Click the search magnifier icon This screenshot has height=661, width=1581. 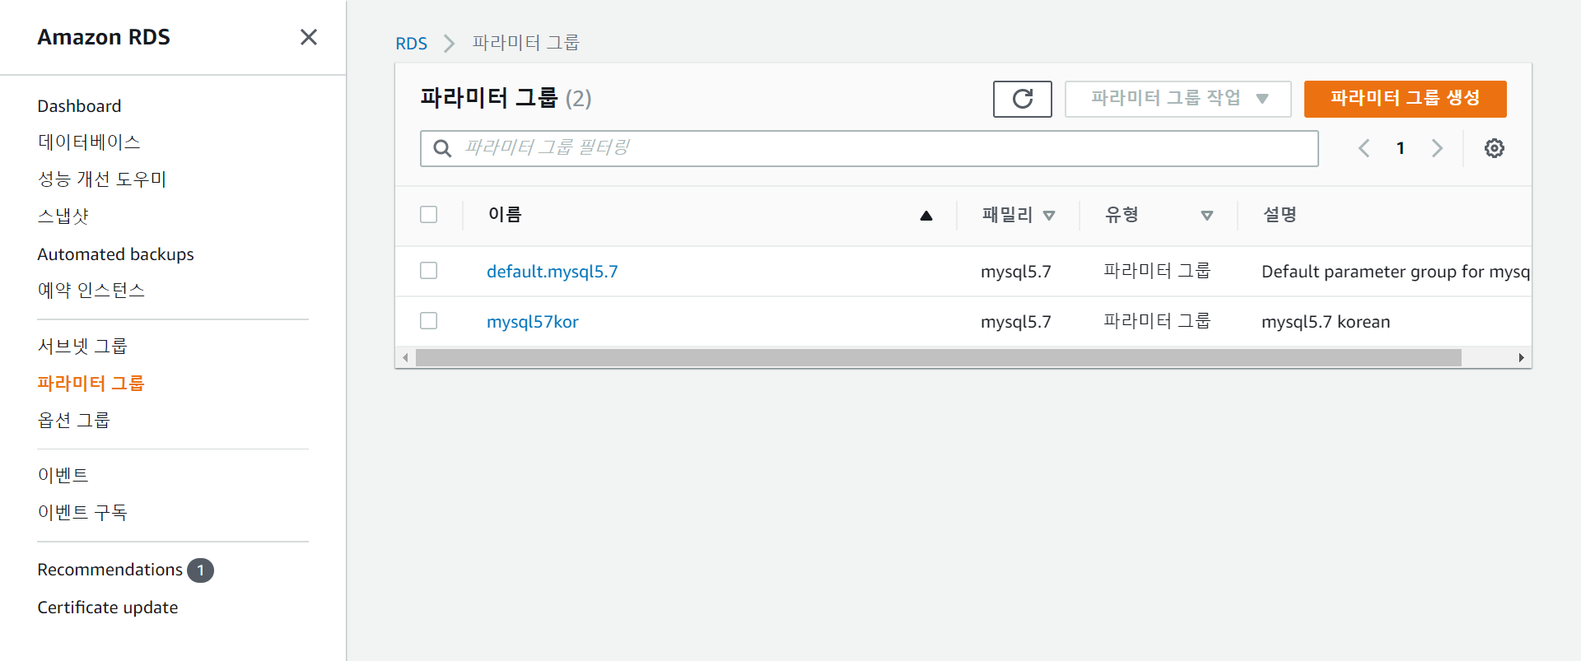coord(442,148)
